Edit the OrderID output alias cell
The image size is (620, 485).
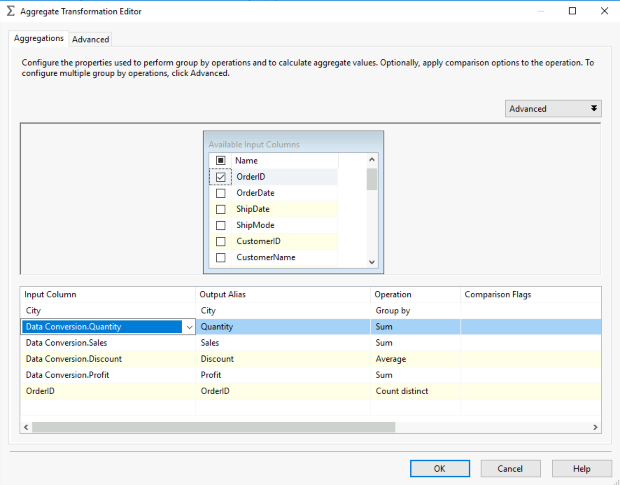click(283, 391)
